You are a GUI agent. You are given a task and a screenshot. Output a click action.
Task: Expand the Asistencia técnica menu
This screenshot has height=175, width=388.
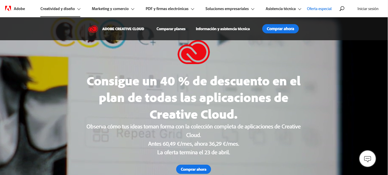point(284,9)
